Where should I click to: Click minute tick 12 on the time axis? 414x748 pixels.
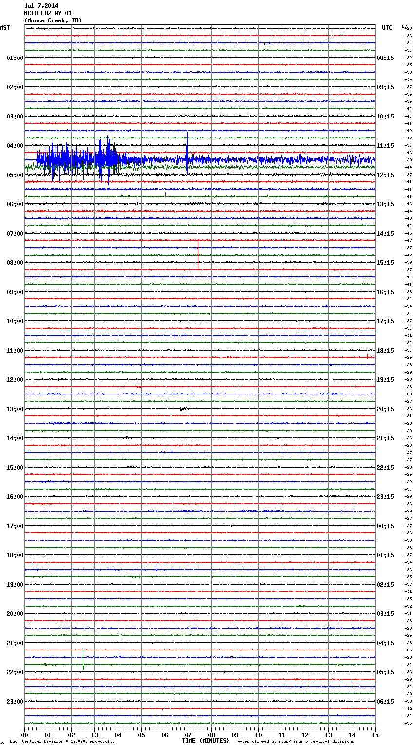305,735
